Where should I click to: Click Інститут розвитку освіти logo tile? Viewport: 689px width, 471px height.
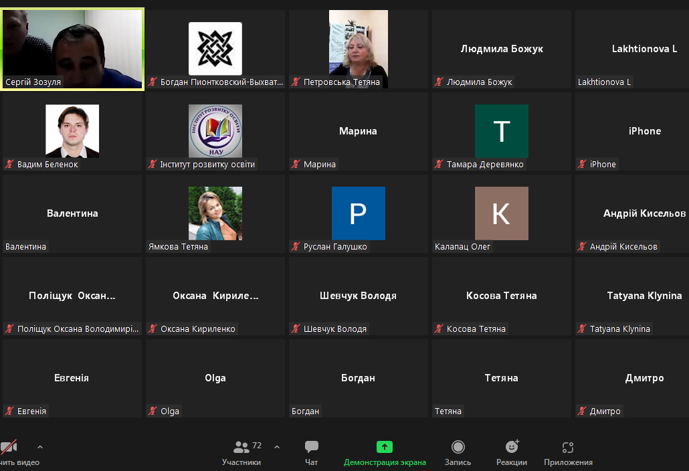pyautogui.click(x=215, y=130)
